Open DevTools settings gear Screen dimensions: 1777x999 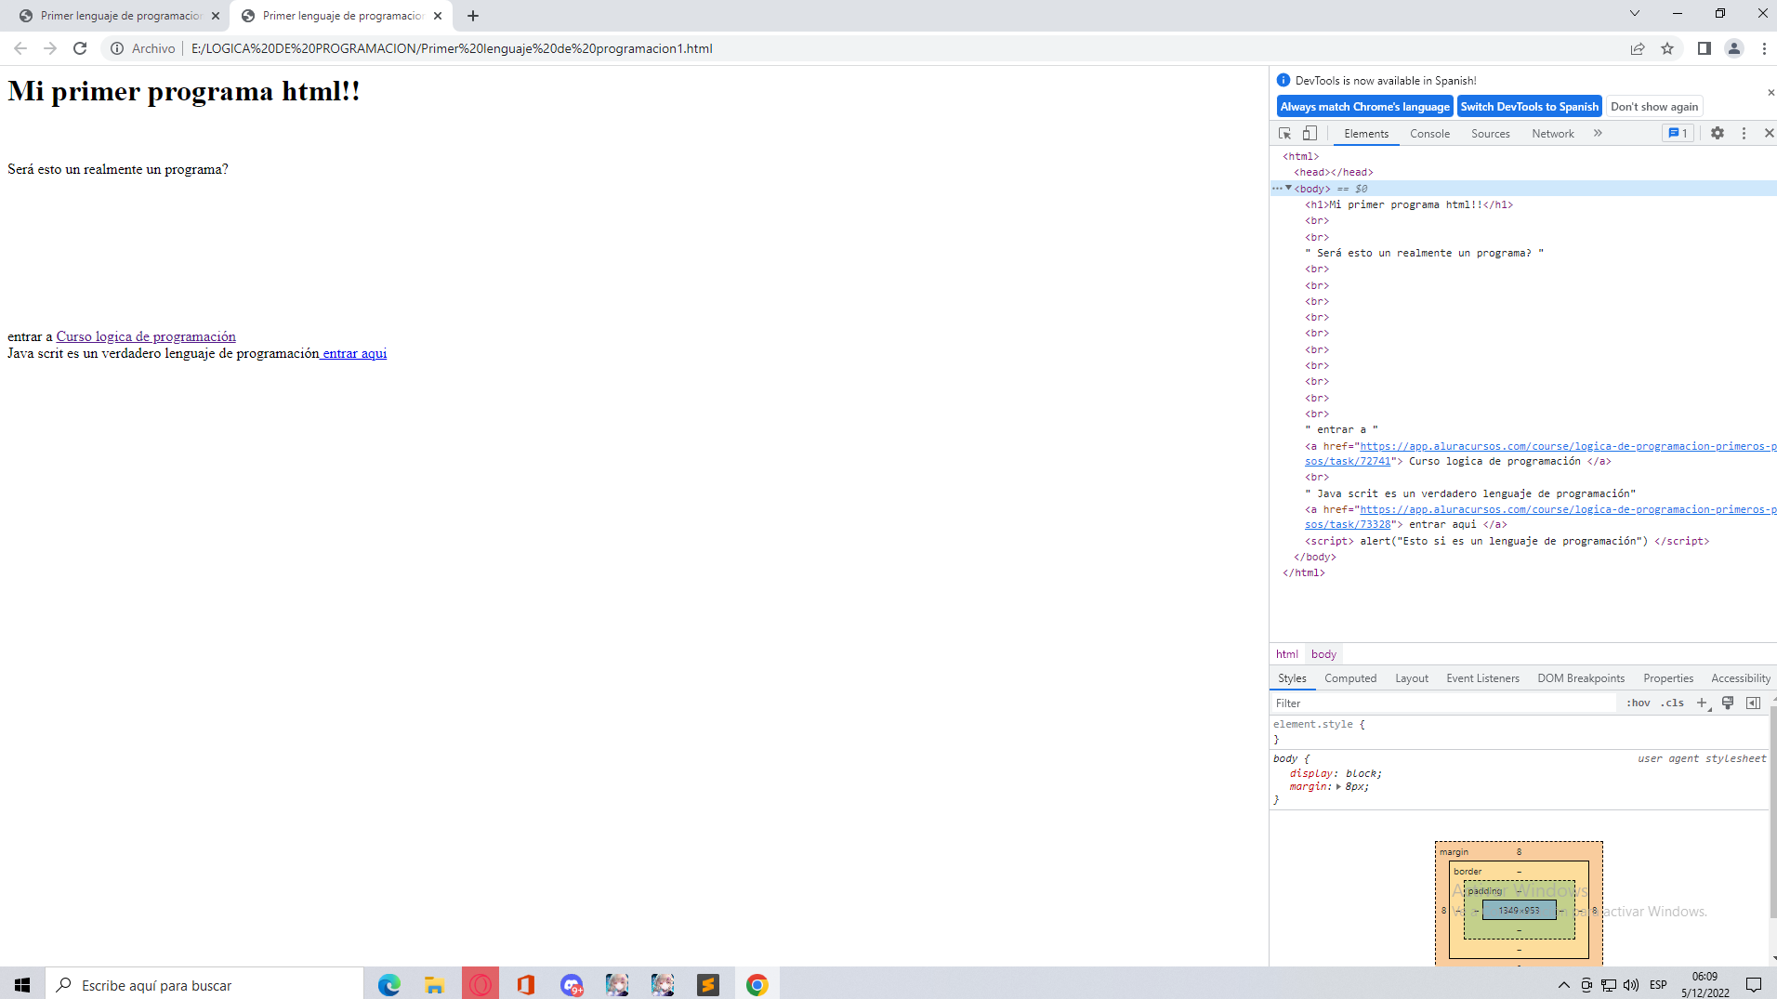[1718, 134]
